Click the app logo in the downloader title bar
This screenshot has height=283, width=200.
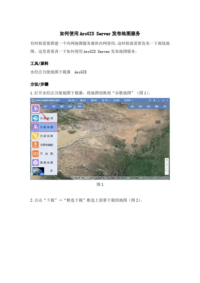coord(33,100)
